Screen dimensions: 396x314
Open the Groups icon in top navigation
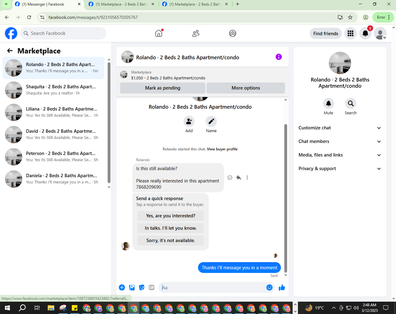click(233, 33)
